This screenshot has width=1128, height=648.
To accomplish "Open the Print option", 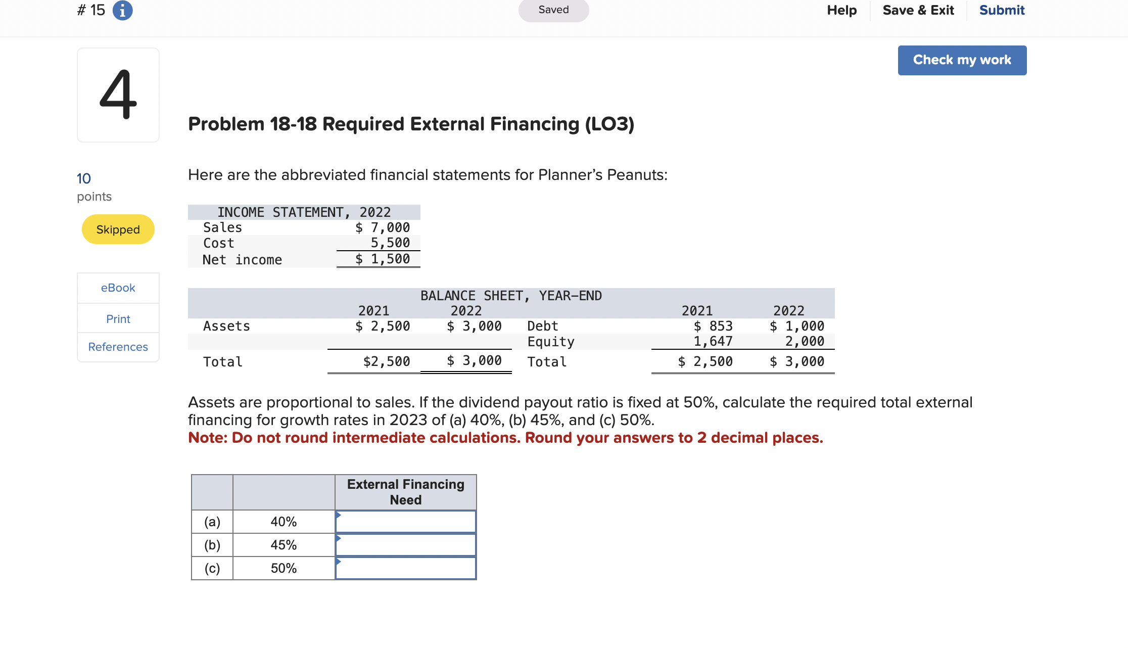I will tap(118, 318).
